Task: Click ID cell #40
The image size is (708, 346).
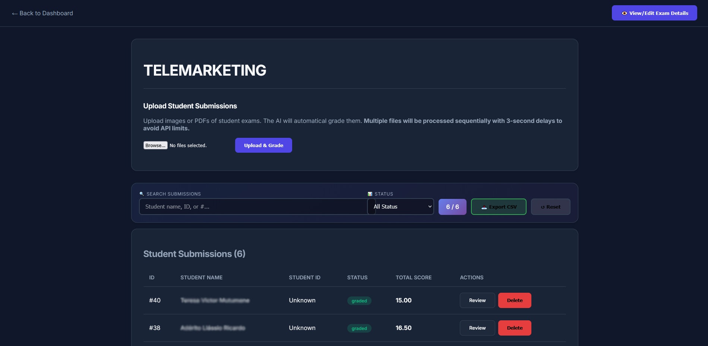Action: 155,300
